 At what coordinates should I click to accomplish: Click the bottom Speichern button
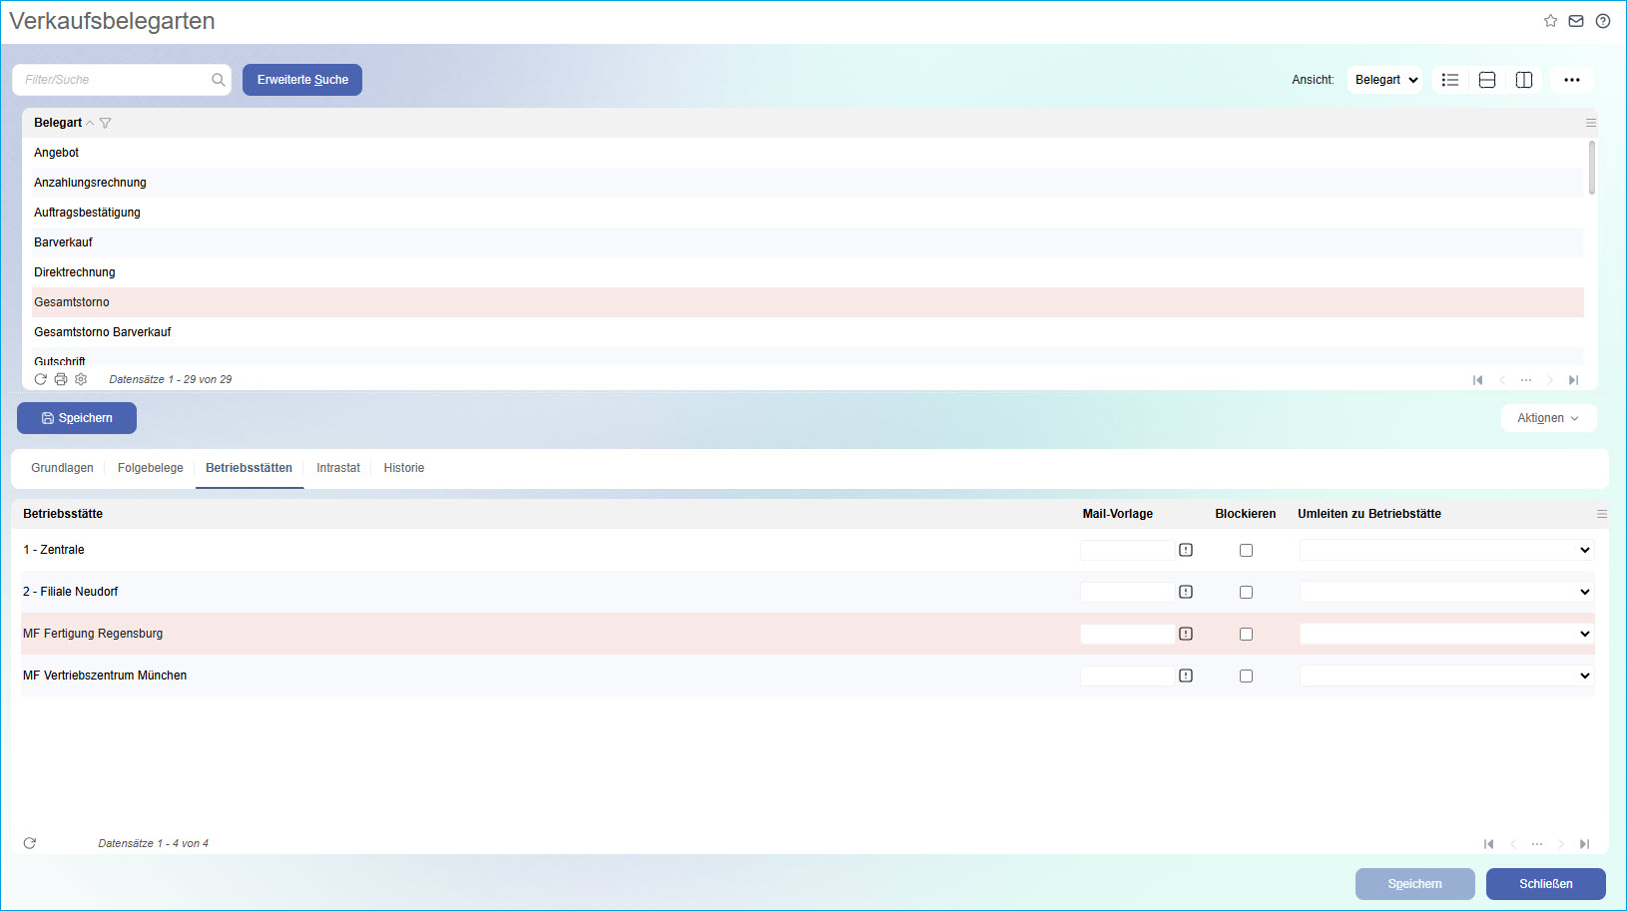pyautogui.click(x=1414, y=884)
